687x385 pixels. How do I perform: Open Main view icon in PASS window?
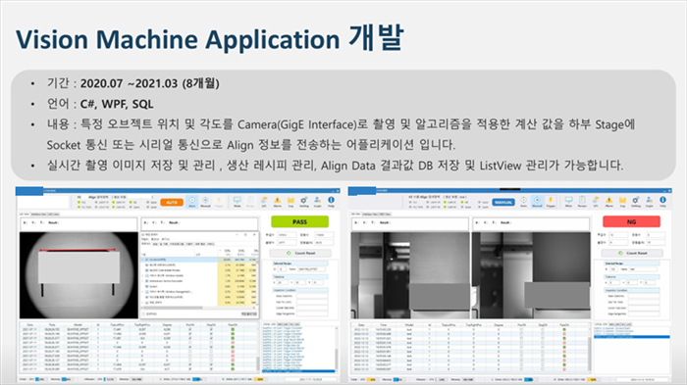(x=238, y=201)
